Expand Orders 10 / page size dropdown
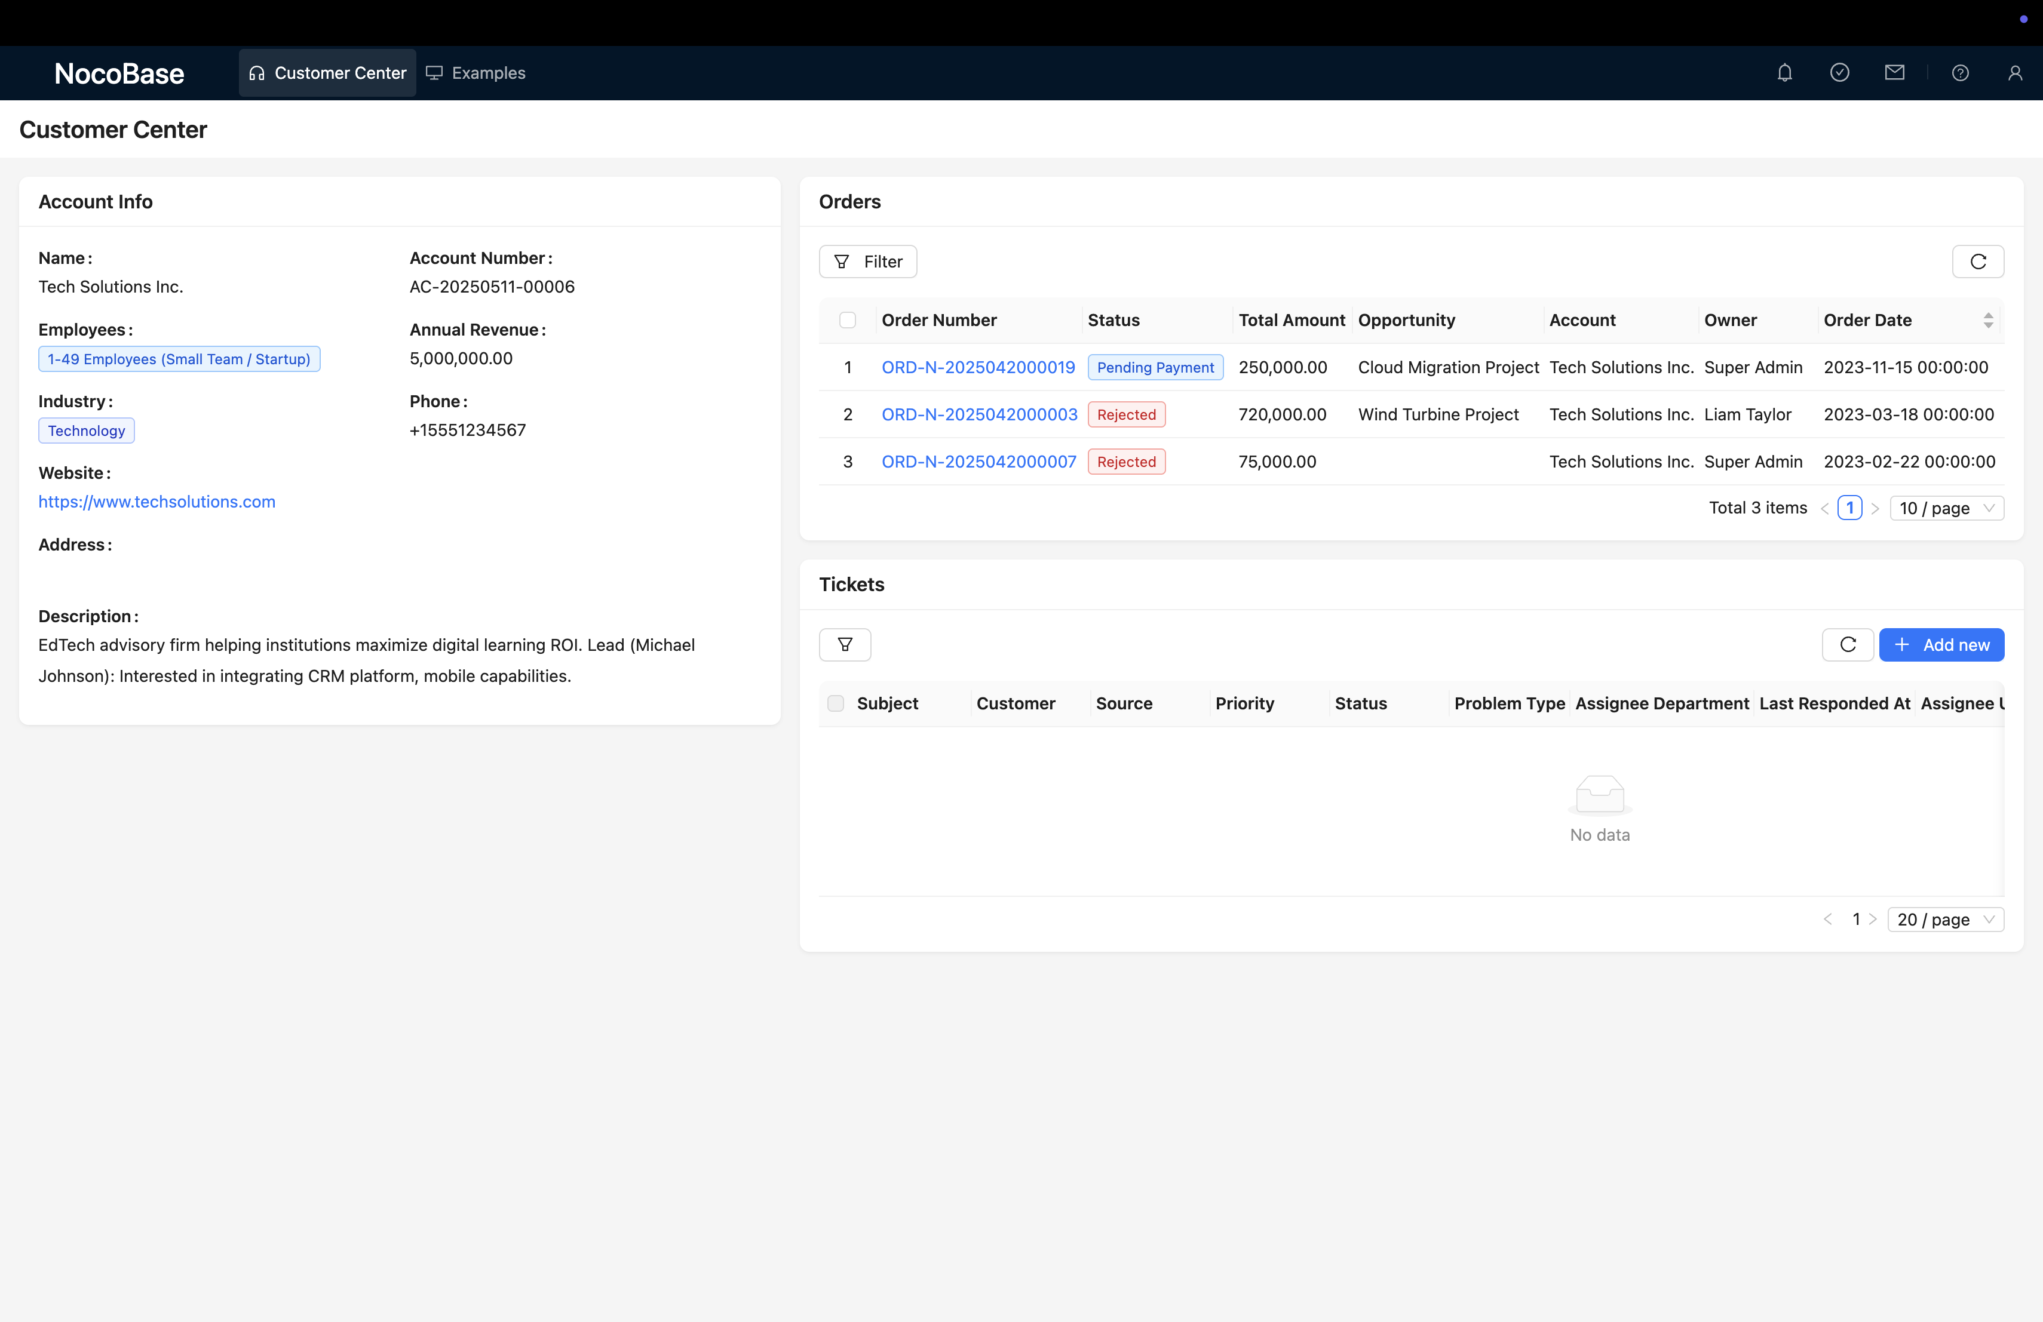 pos(1946,508)
